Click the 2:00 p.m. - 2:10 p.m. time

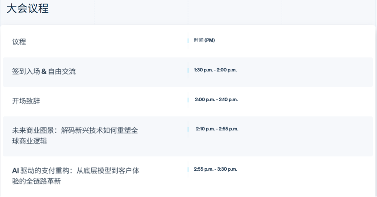click(x=216, y=99)
